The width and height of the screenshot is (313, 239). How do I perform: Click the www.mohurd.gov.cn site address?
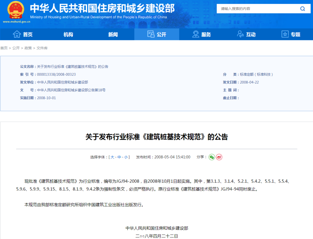(16, 21)
